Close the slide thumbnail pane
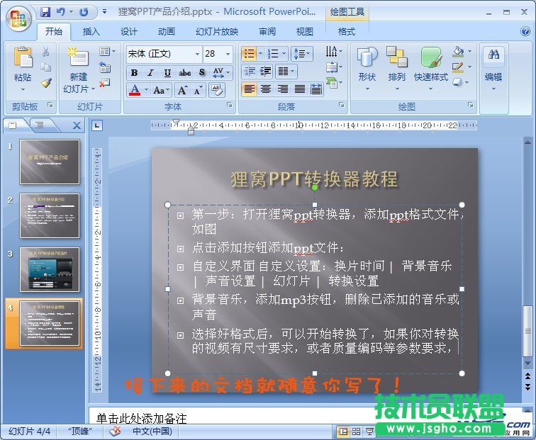 point(77,125)
